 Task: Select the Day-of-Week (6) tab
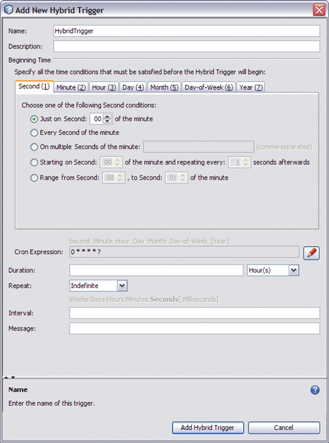[x=209, y=88]
